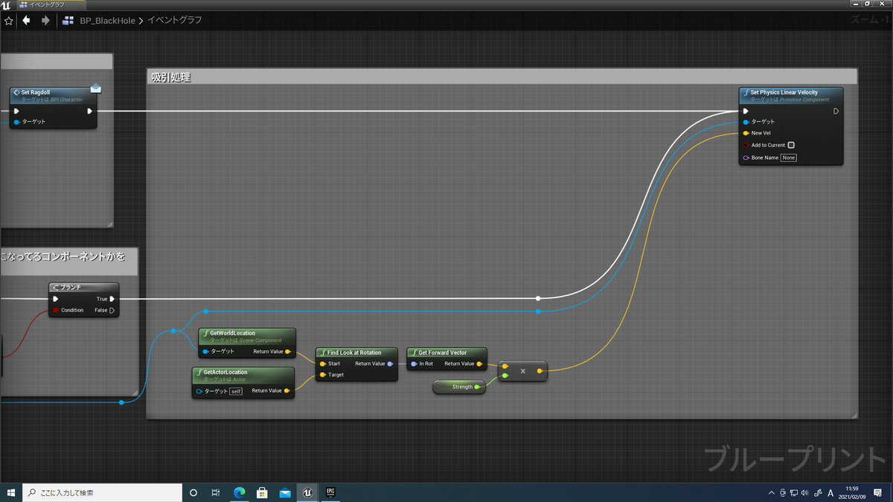Select the GetWorldLocation node header
The image size is (893, 502).
[x=247, y=336]
